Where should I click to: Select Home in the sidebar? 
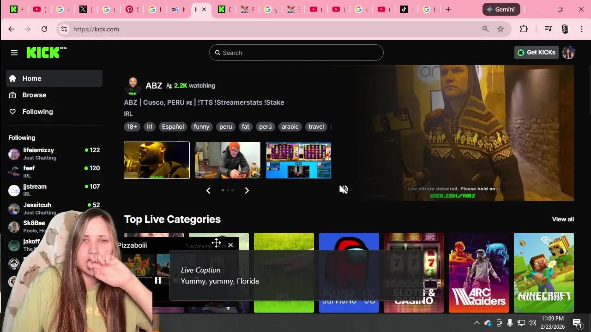(54, 78)
